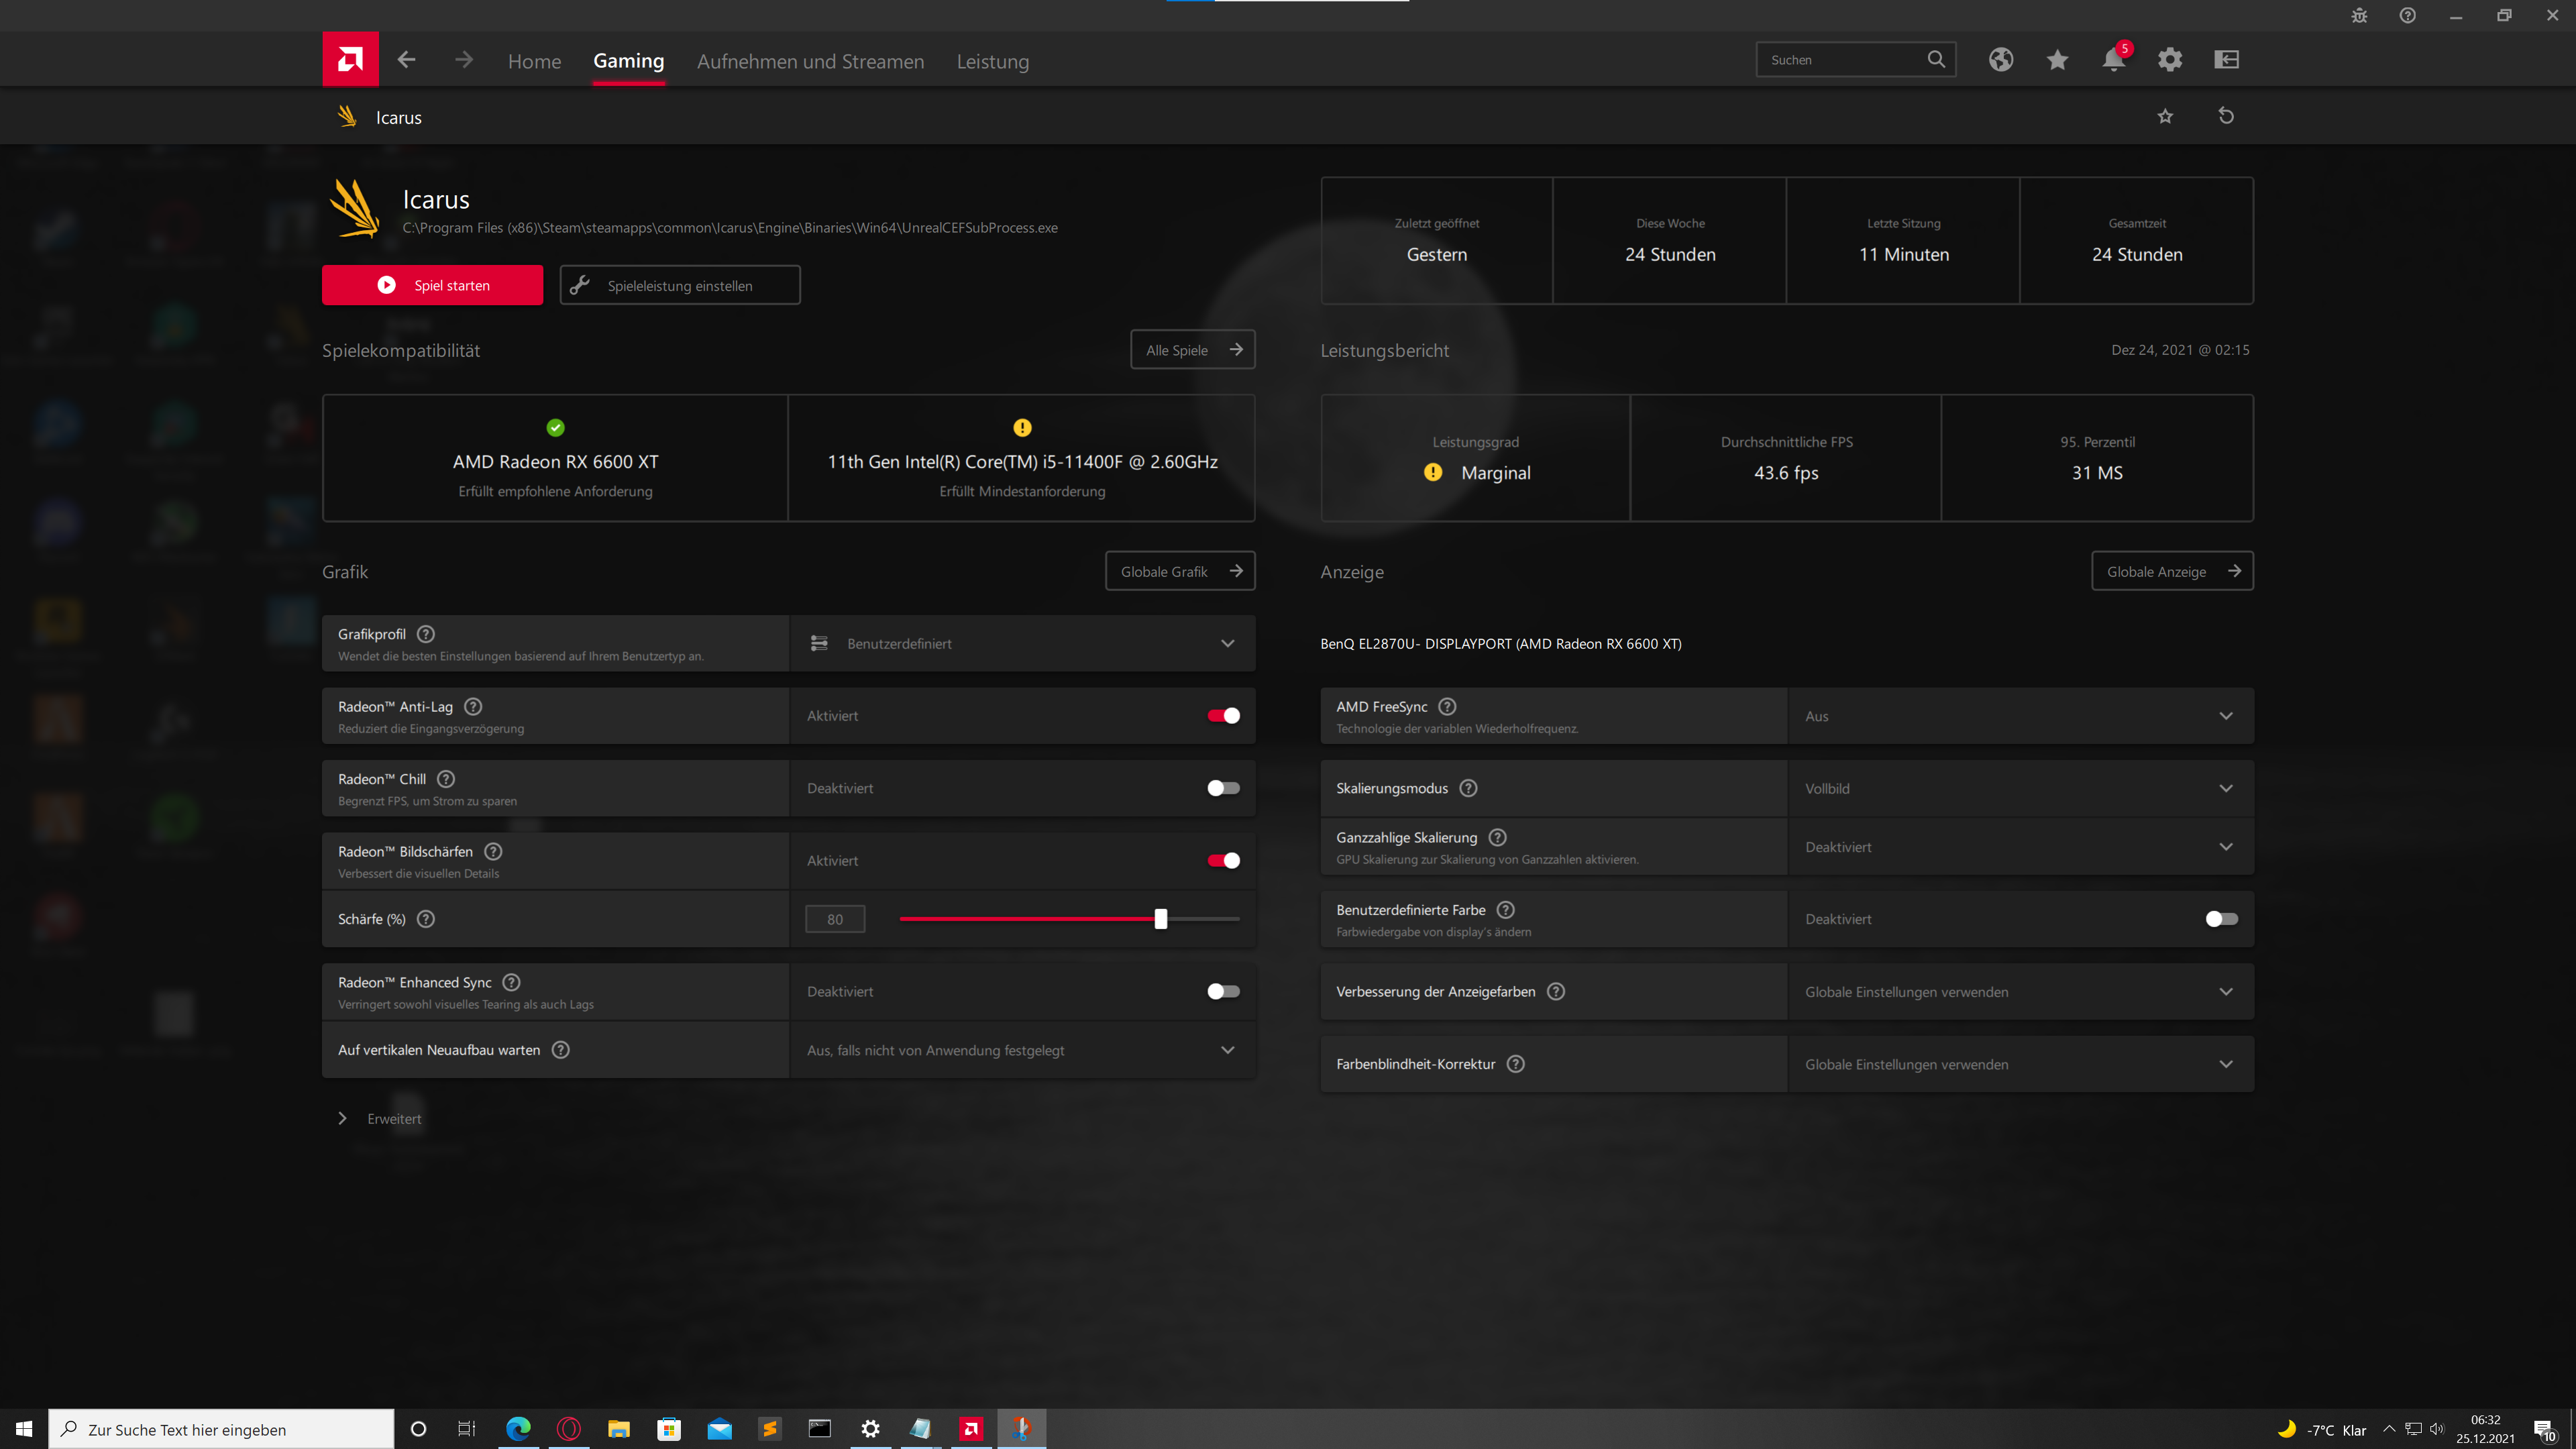Click the search magnifier icon
Screen dimensions: 2576x1449
pyautogui.click(x=1936, y=59)
